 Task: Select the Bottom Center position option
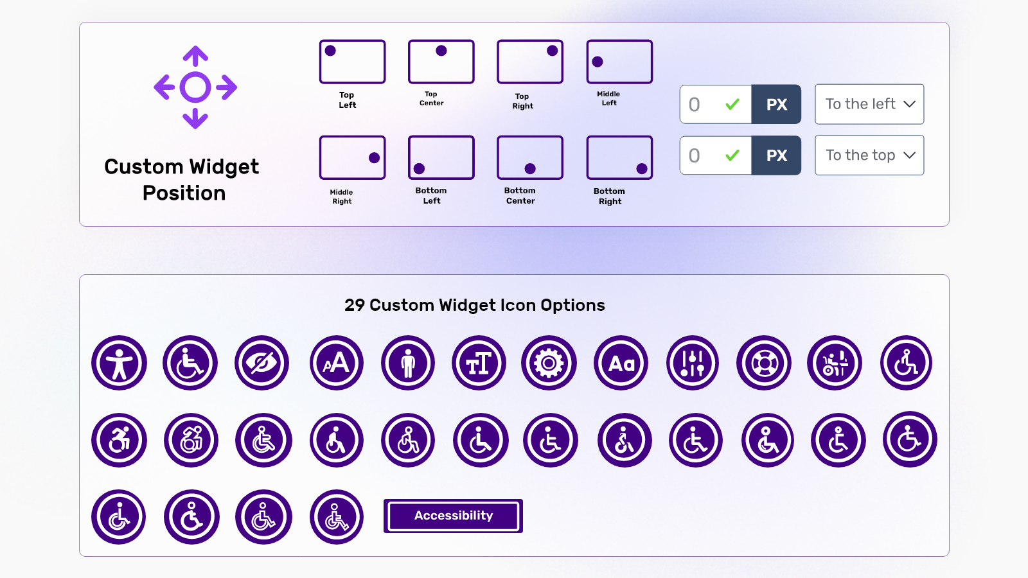click(530, 157)
